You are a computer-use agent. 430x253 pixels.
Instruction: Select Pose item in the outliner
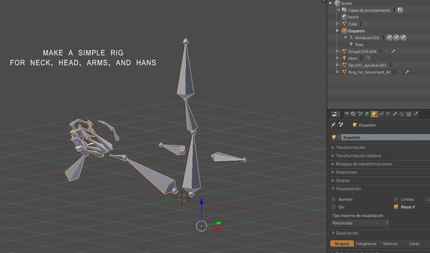point(360,45)
